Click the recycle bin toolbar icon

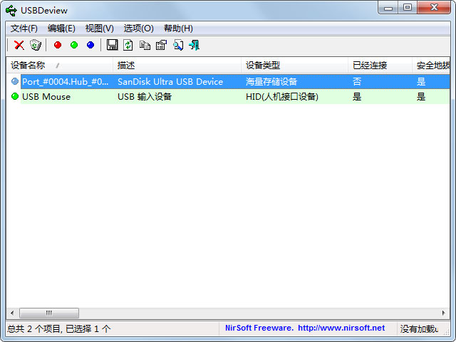click(36, 45)
